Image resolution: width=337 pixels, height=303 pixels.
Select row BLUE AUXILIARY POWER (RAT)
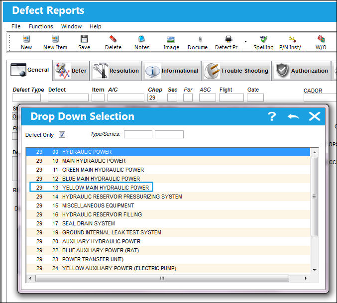click(168, 250)
